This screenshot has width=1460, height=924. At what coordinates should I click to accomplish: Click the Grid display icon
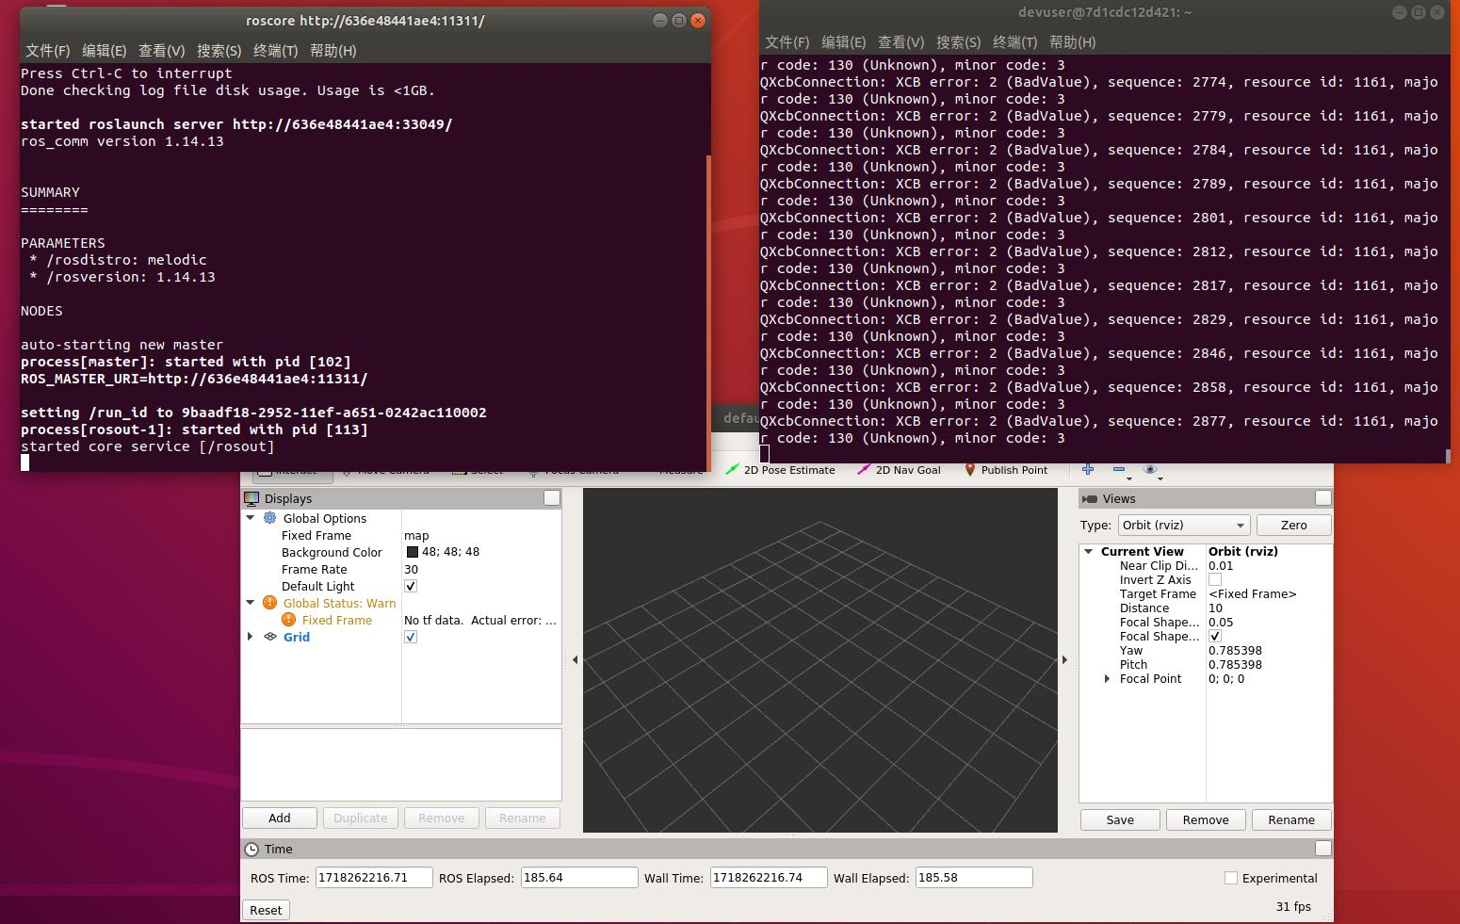[x=270, y=637]
